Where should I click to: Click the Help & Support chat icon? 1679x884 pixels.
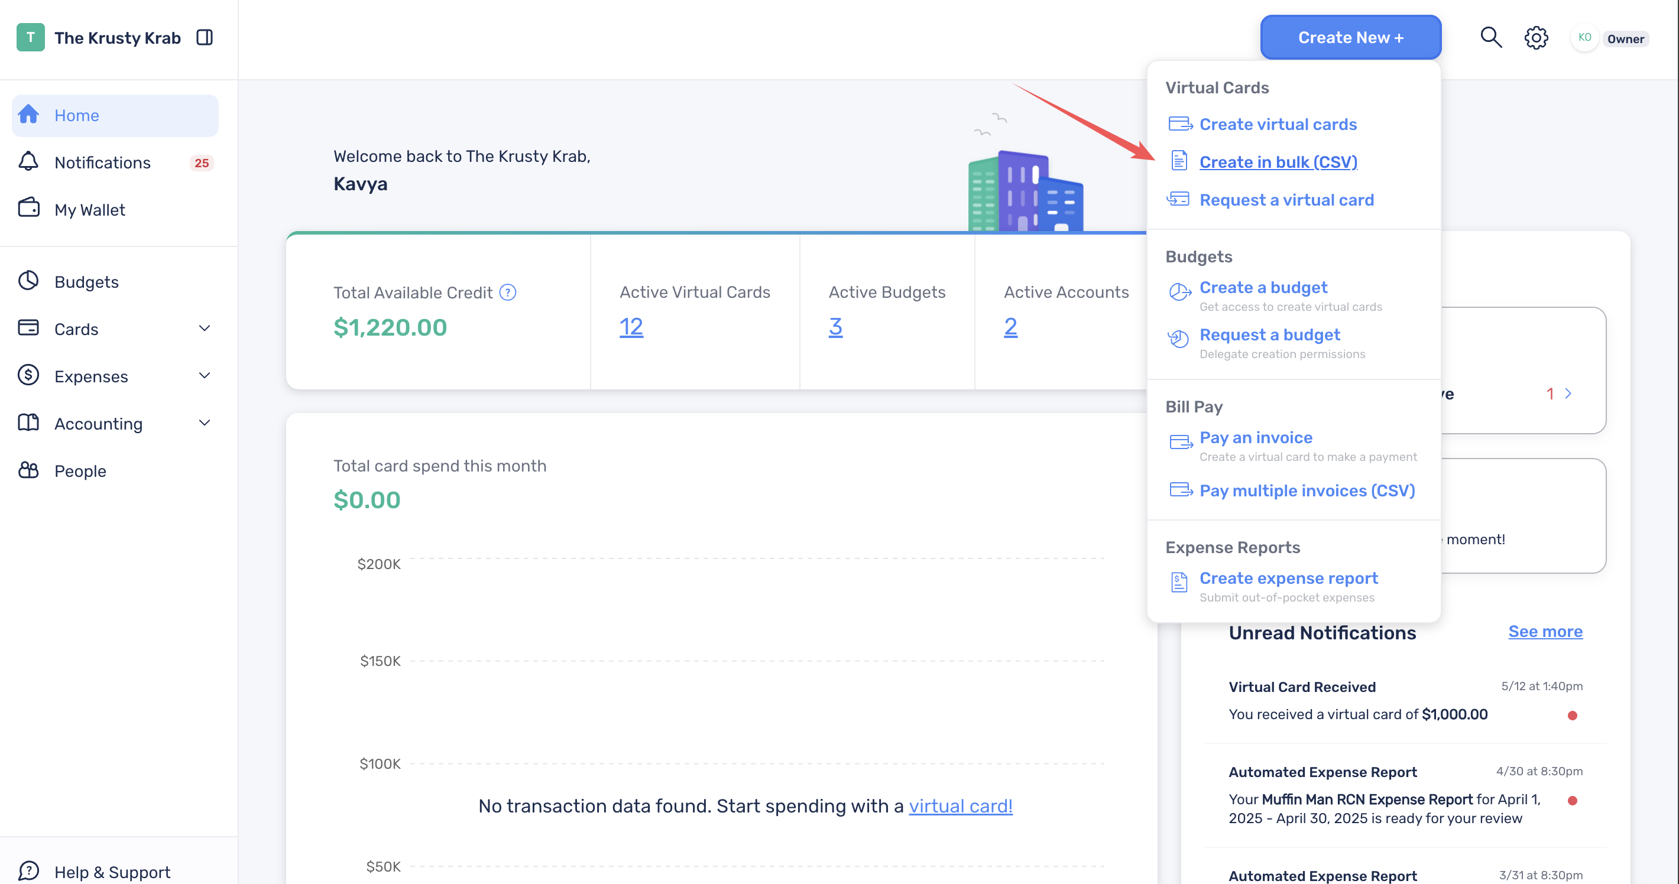[x=29, y=871]
